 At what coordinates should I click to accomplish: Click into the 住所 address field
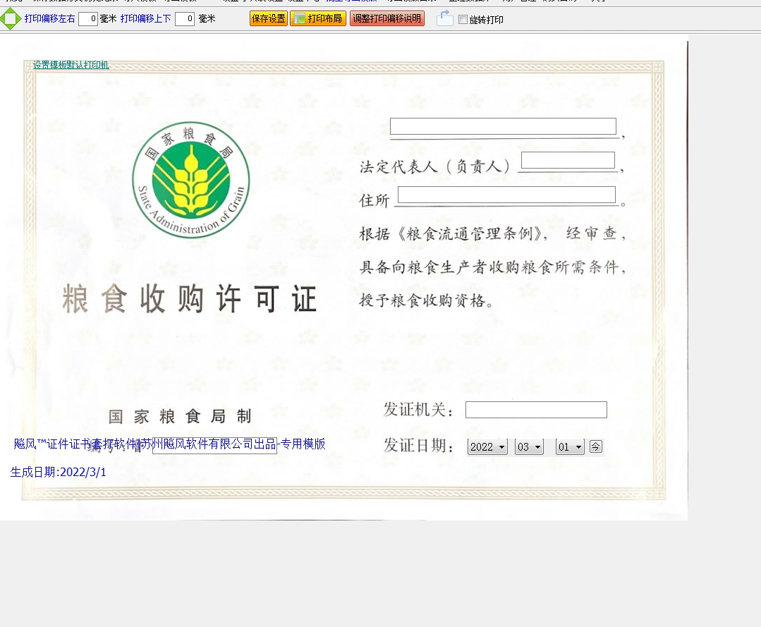tap(506, 195)
